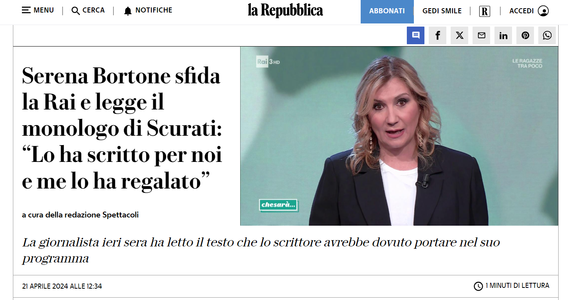
Task: Open the GEDI SMILE link
Action: (442, 11)
